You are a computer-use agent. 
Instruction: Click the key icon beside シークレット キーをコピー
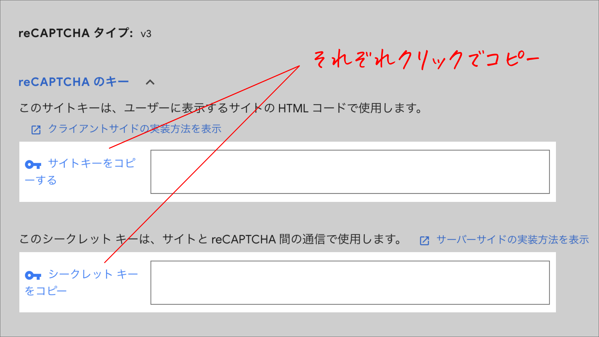(33, 275)
